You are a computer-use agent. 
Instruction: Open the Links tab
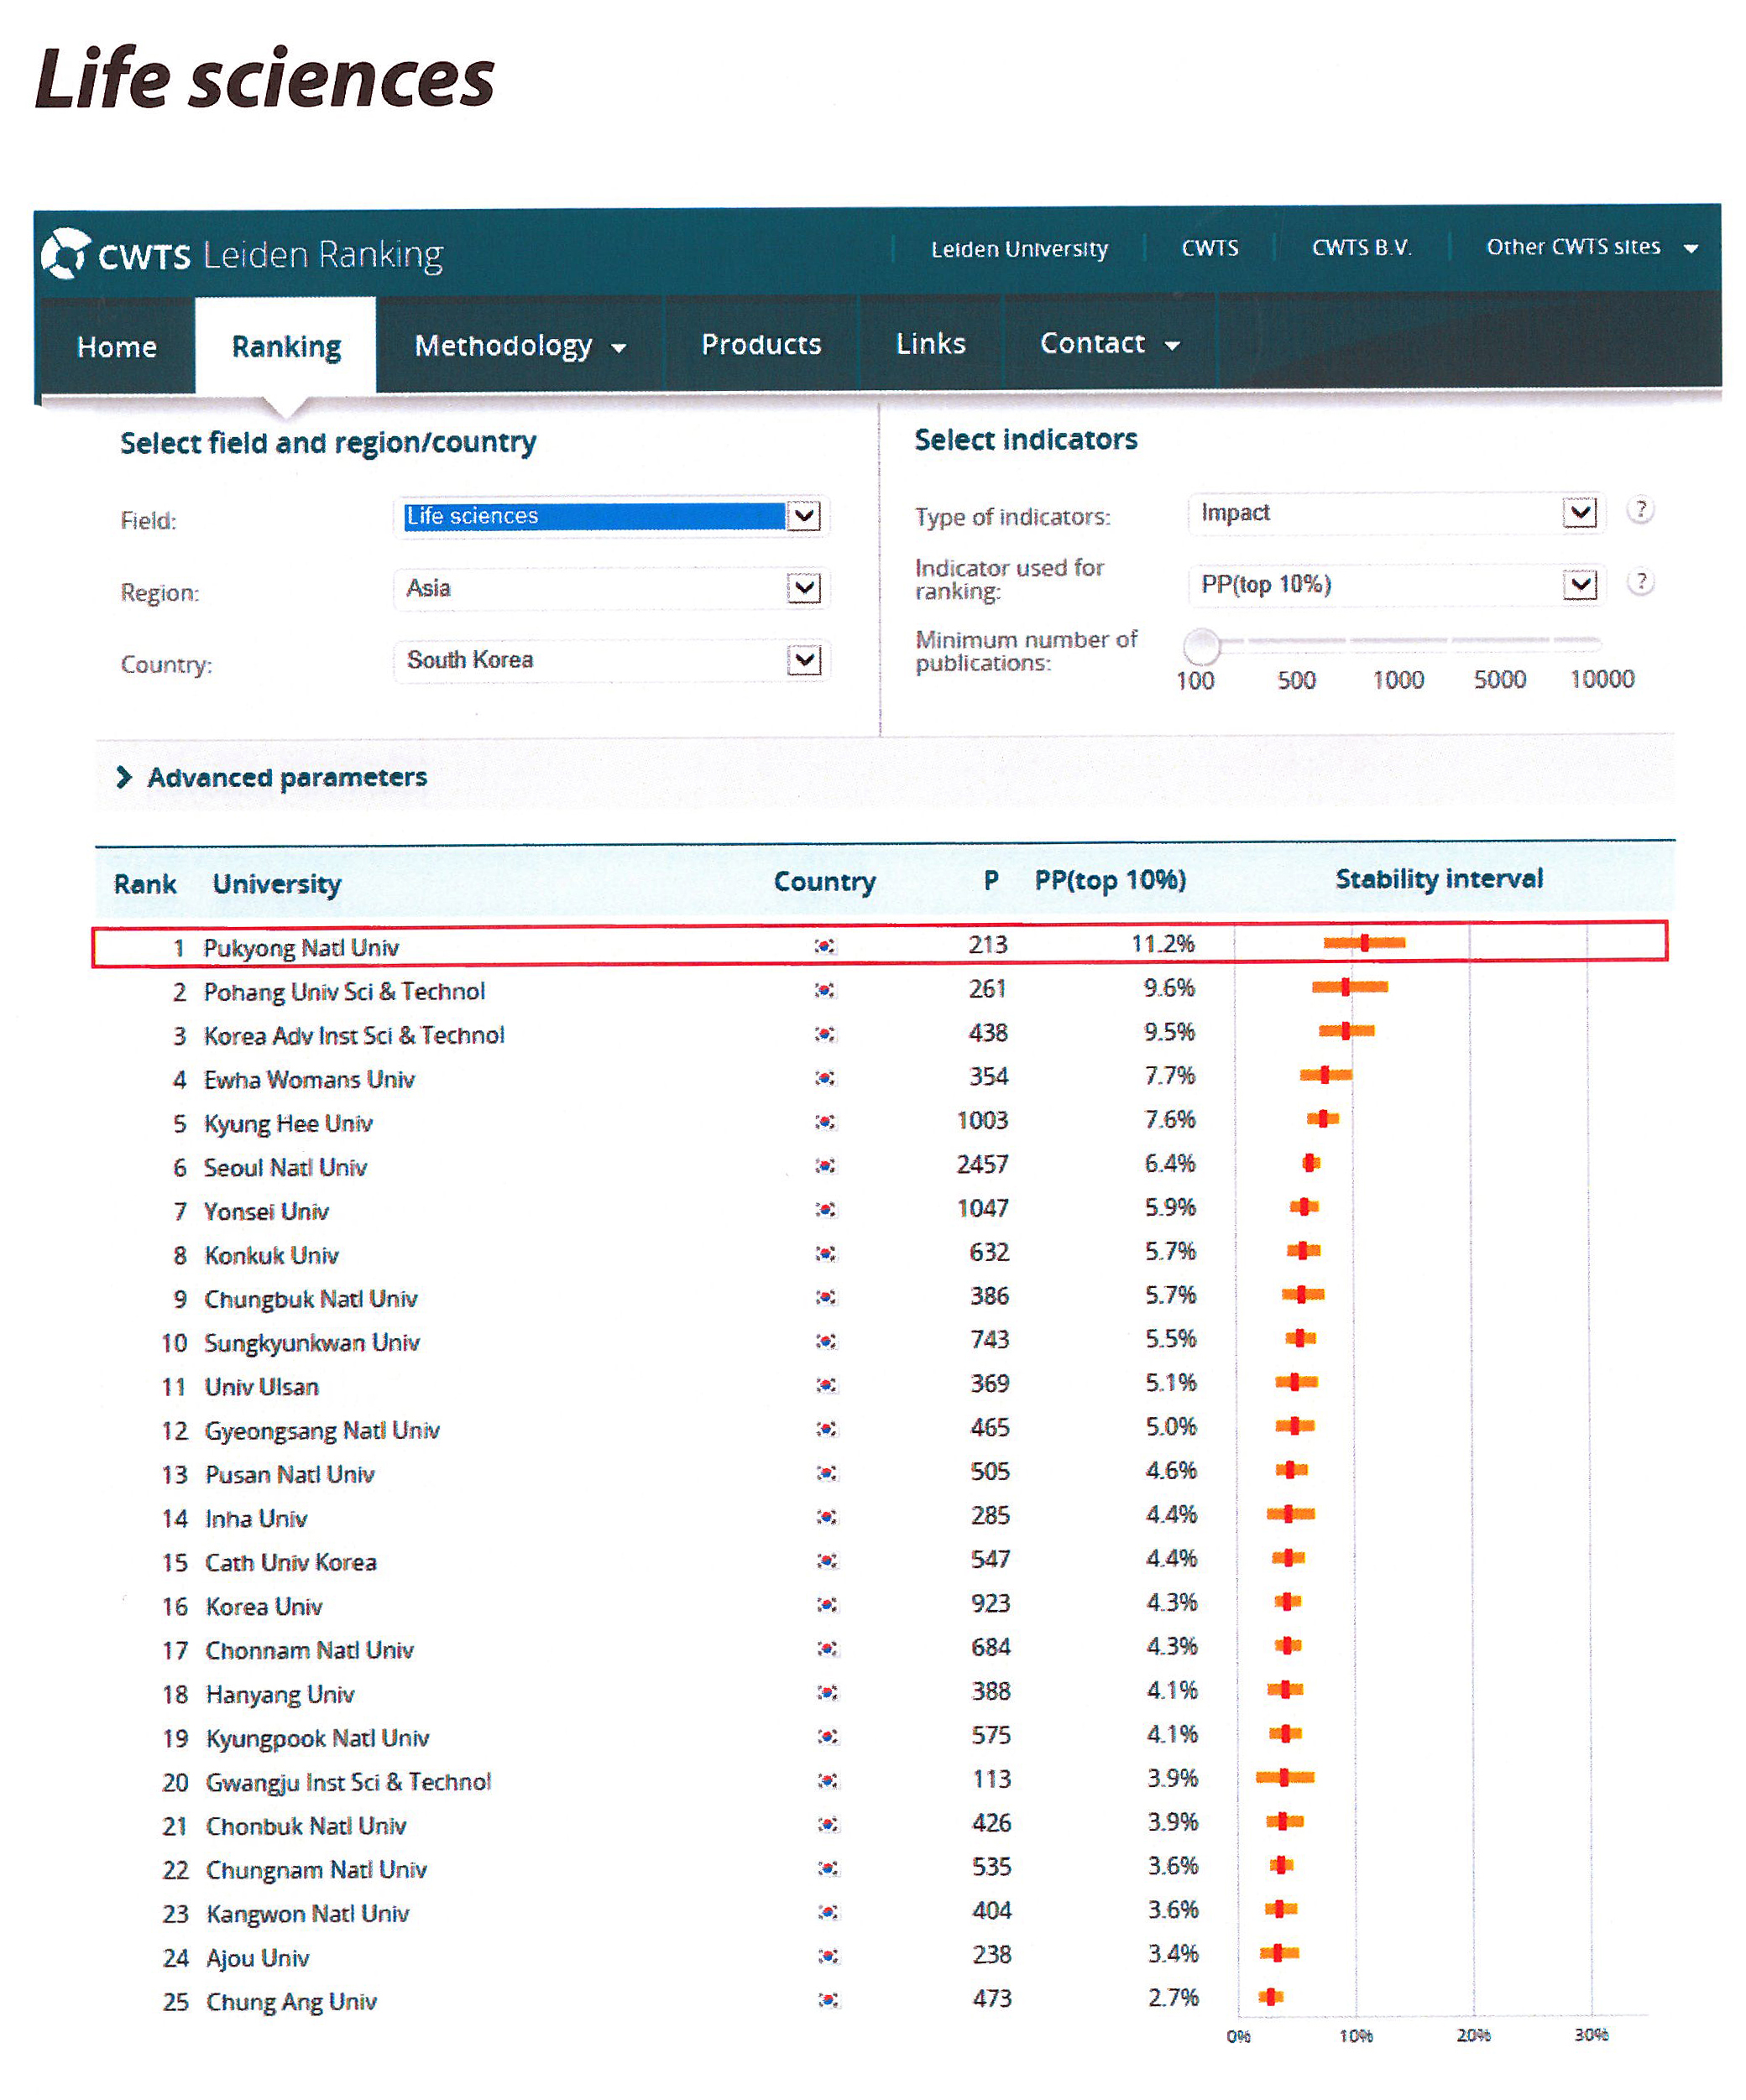pos(931,343)
